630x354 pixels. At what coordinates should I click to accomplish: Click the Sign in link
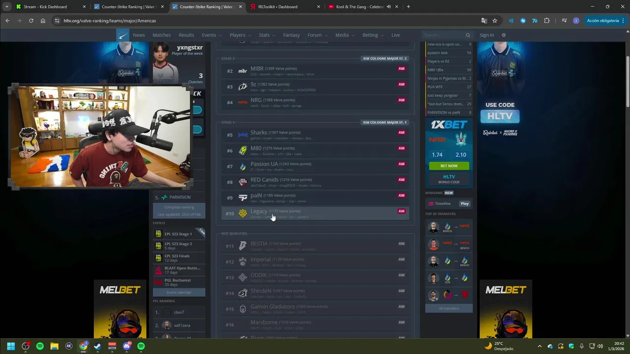(x=487, y=35)
